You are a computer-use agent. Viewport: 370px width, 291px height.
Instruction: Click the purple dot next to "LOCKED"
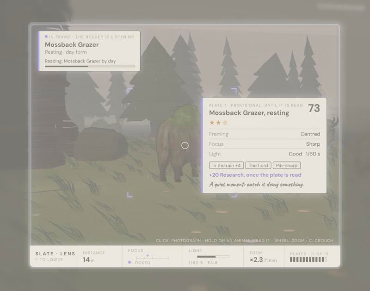[x=129, y=262]
